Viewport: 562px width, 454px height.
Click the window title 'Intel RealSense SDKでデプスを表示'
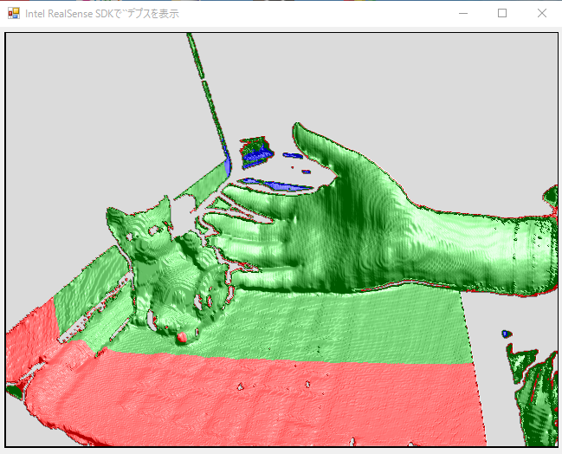102,14
